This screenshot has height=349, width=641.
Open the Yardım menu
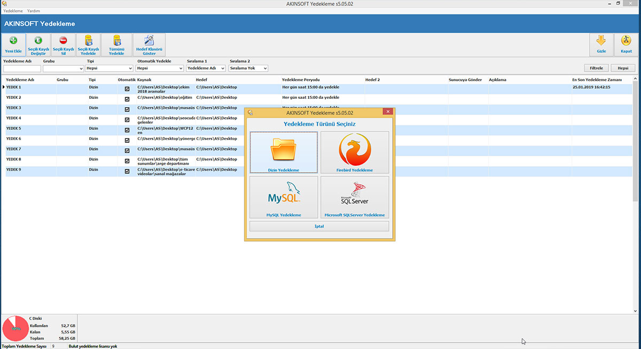[34, 11]
